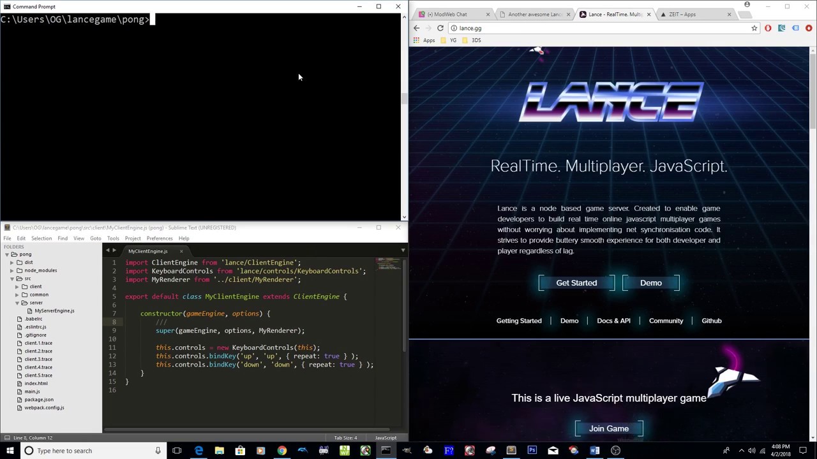Click Chrome's back arrow button
Viewport: 817px width, 459px height.
click(x=416, y=28)
